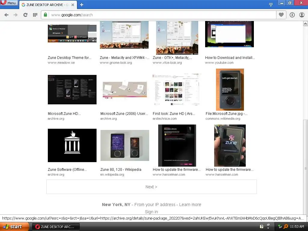Open the hanselman.com Required Update thumbnail

click(177, 146)
